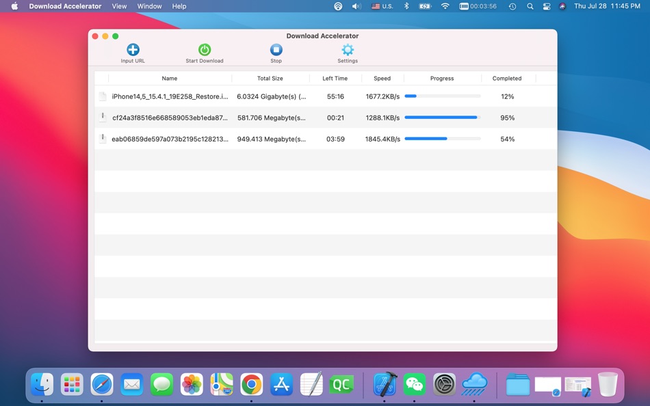The height and width of the screenshot is (406, 650).
Task: Click the Bluetooth menu bar icon
Action: pos(406,6)
